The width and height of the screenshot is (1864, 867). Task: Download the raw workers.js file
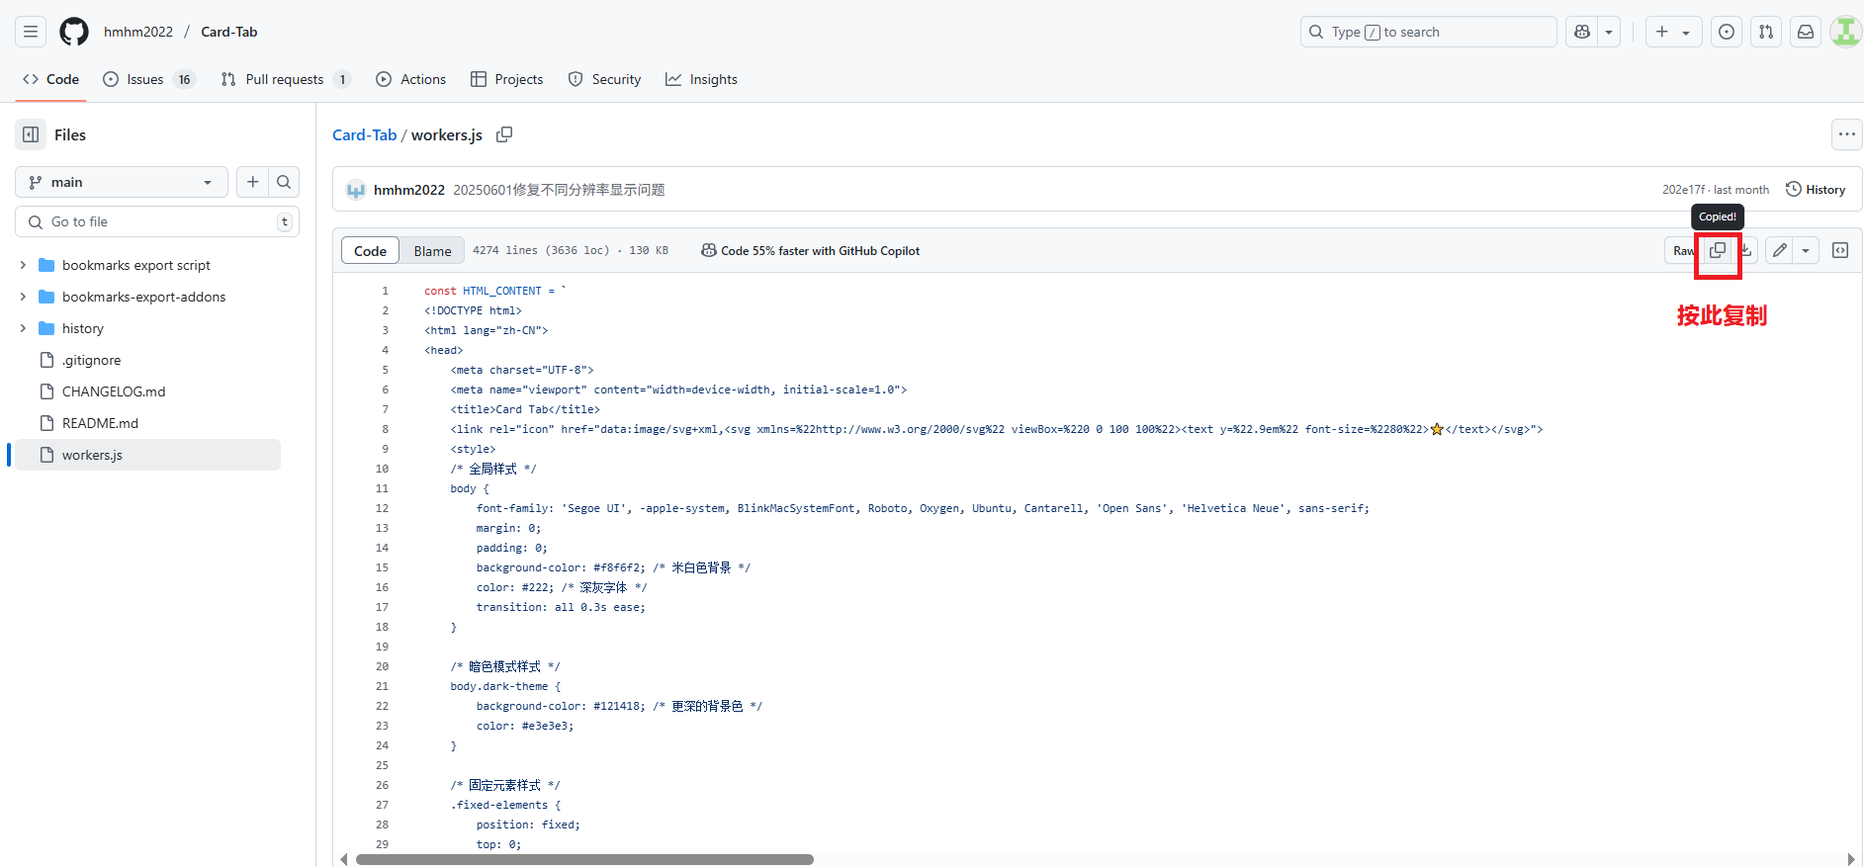[1747, 251]
